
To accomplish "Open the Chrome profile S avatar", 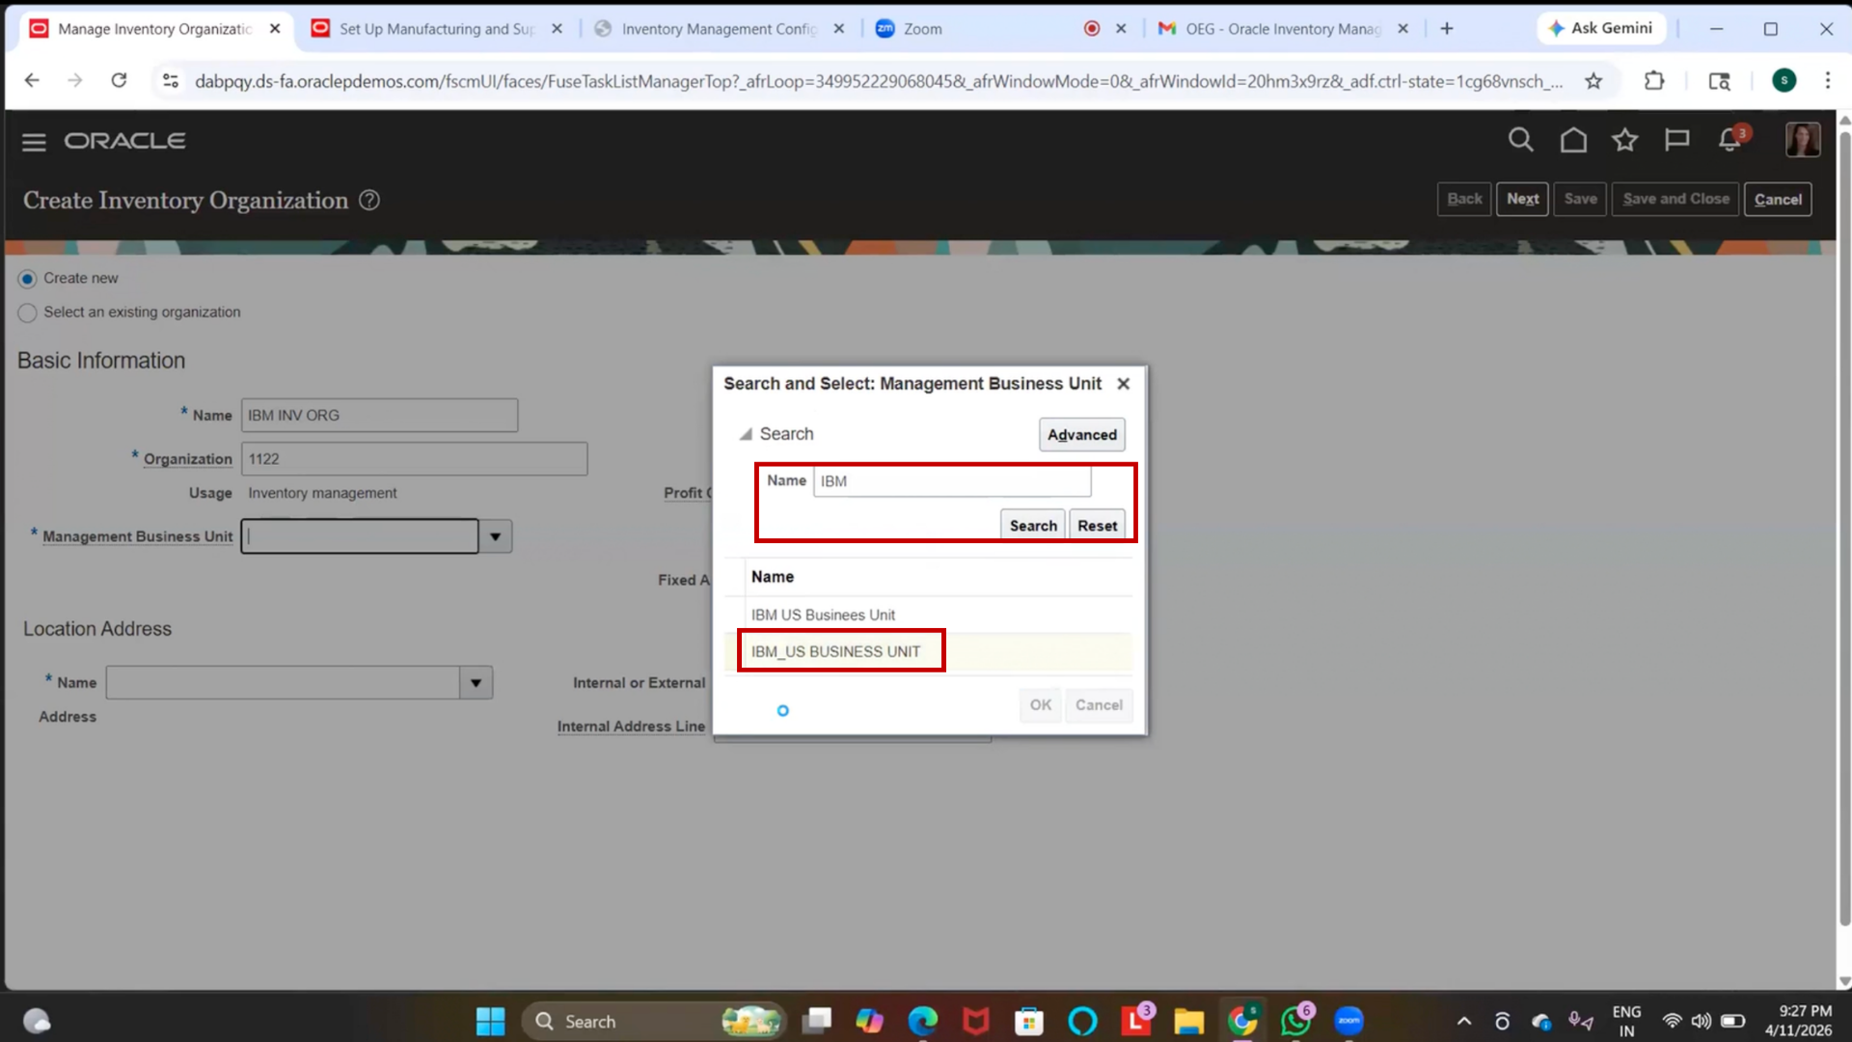I will pos(1784,81).
